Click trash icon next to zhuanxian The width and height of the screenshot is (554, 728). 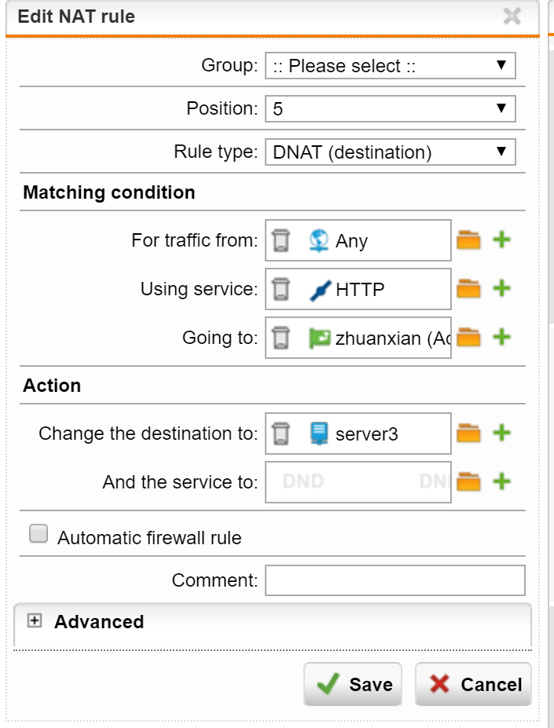281,338
